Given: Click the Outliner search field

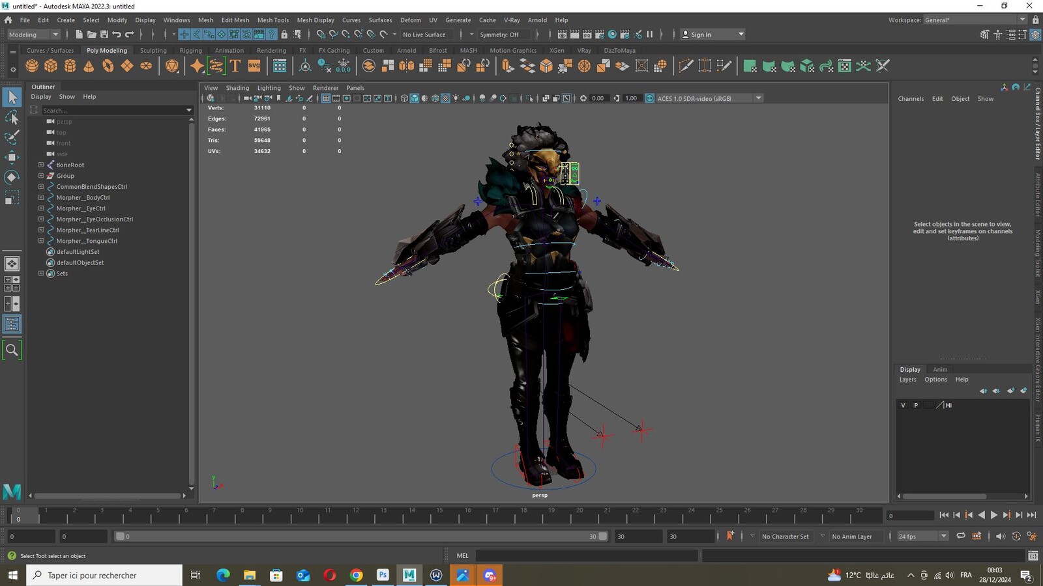Looking at the screenshot, I should [x=112, y=111].
